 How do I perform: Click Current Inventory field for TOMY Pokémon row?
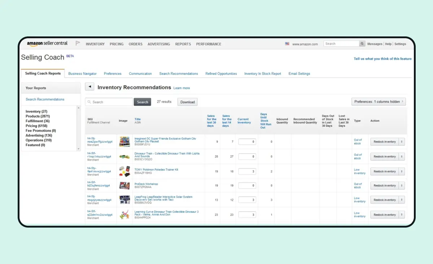point(247,171)
